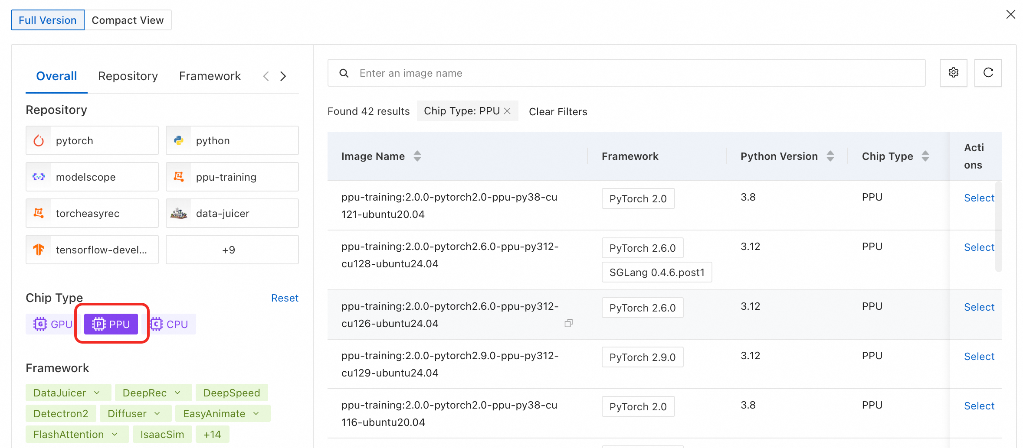This screenshot has height=448, width=1023.
Task: Select the pytorch repository tile
Action: [x=92, y=140]
